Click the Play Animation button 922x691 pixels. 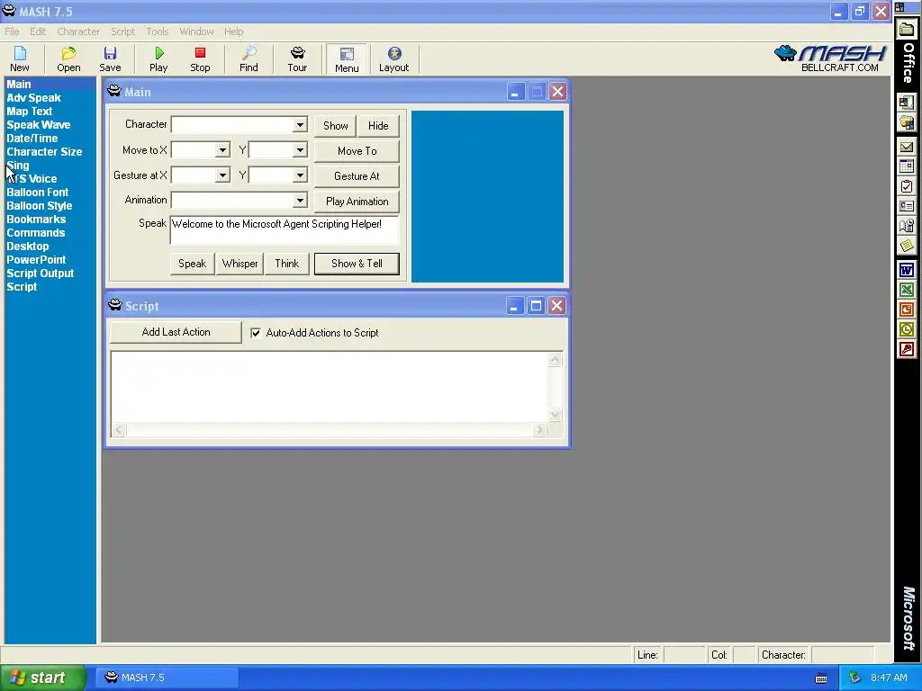click(x=357, y=202)
